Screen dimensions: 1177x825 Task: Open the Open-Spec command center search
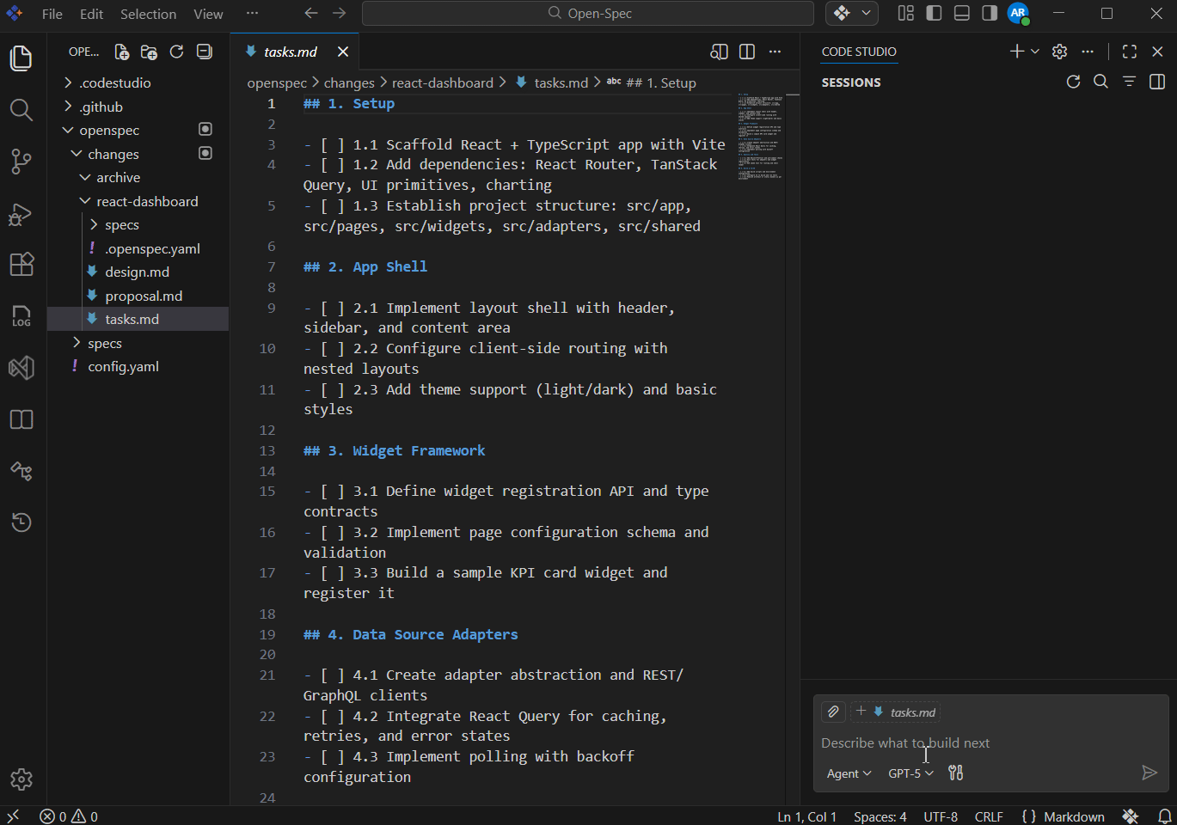588,13
